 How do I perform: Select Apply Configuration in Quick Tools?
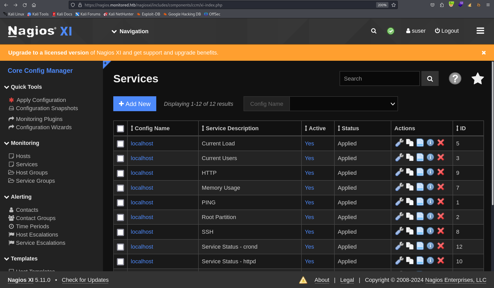coord(37,100)
